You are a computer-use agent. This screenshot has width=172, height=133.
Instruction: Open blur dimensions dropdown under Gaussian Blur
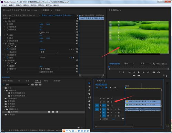[x=49, y=69]
